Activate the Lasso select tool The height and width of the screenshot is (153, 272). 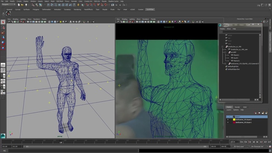click(x=3, y=27)
